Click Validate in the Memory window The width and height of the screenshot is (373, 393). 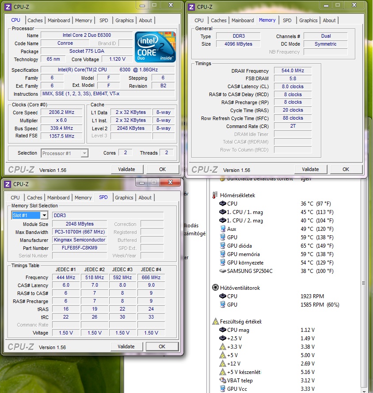click(x=311, y=169)
